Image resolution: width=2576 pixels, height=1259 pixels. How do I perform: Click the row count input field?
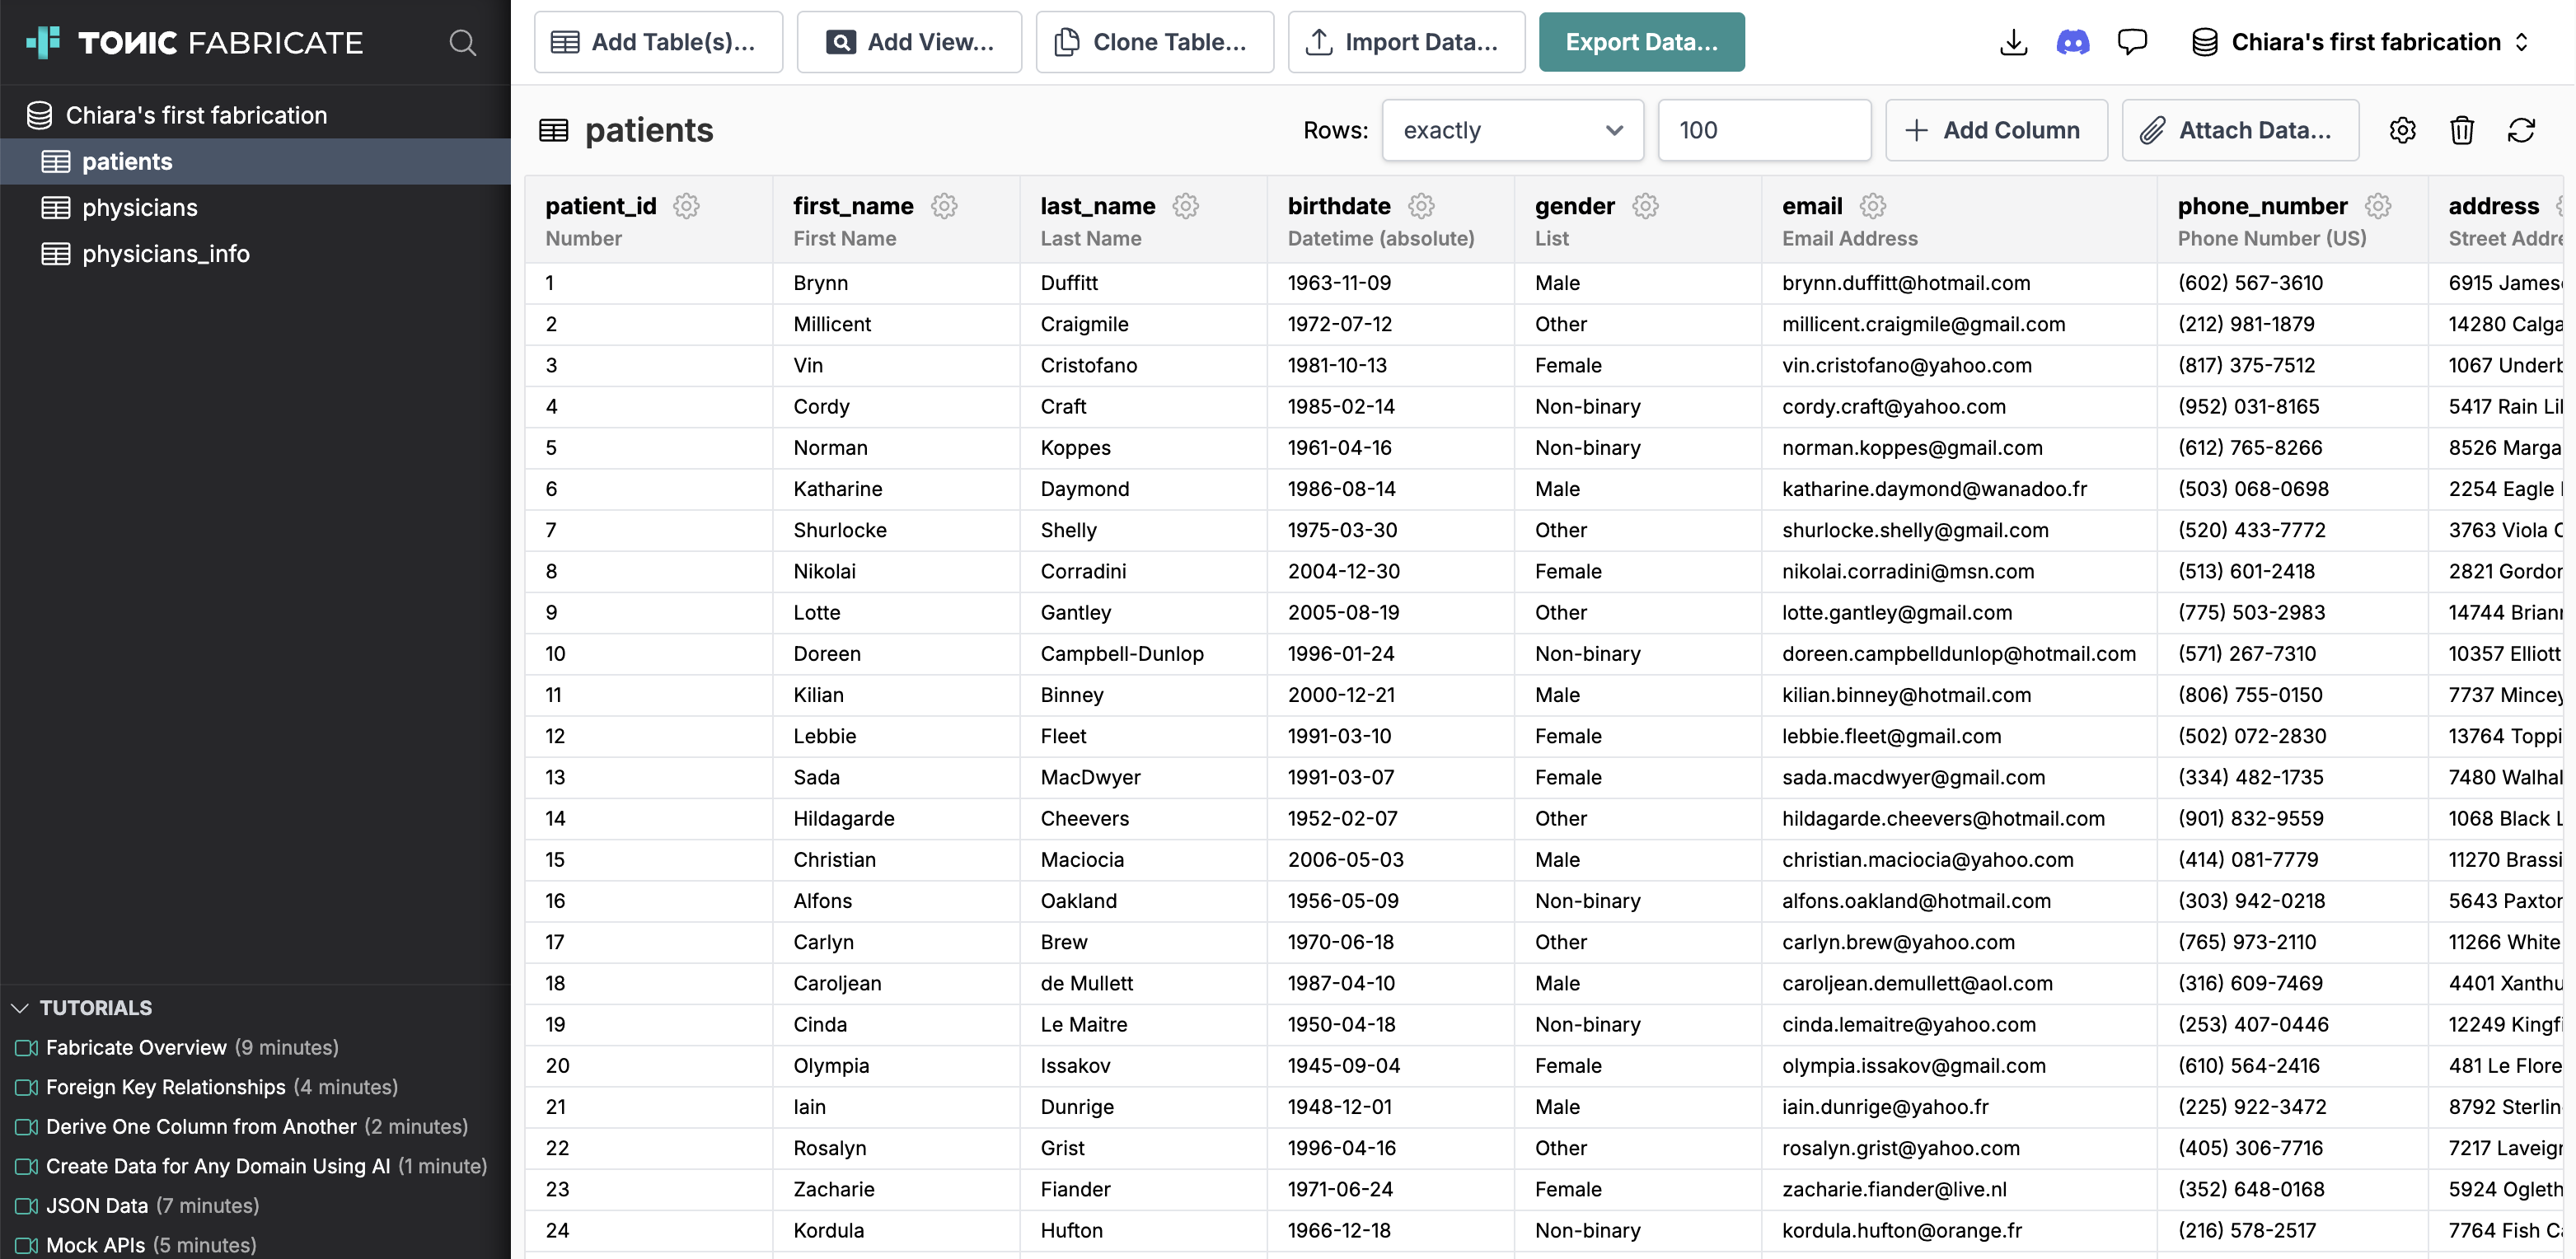pyautogui.click(x=1763, y=130)
